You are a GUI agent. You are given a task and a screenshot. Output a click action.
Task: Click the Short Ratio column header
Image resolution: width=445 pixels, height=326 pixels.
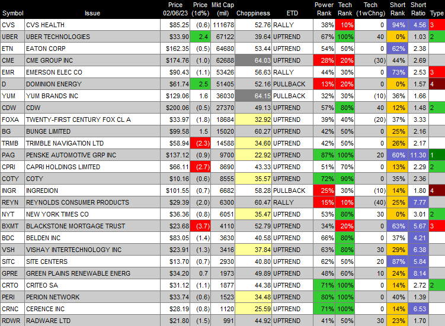click(x=418, y=9)
